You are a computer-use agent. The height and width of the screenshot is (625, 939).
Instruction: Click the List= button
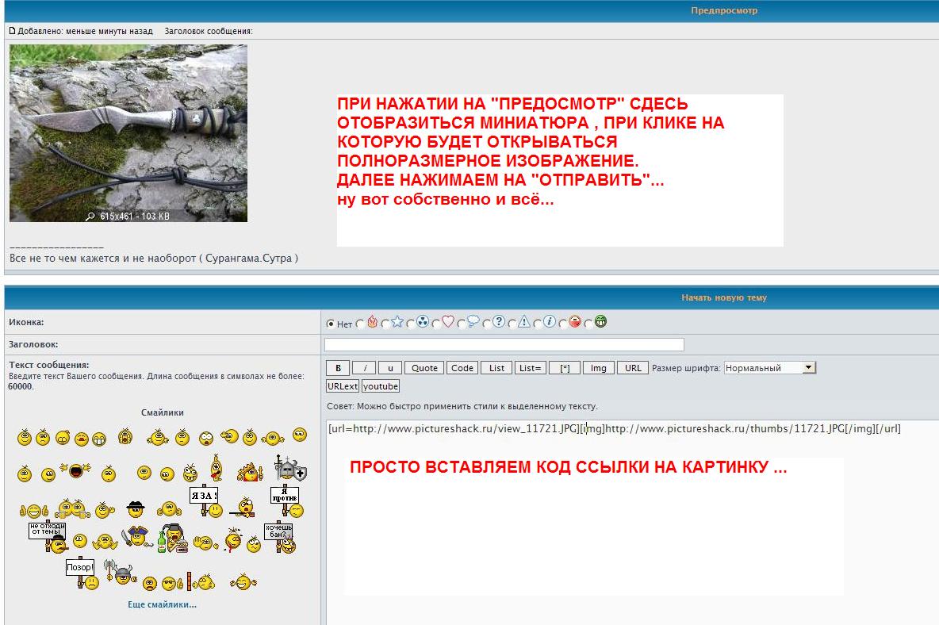tap(531, 368)
